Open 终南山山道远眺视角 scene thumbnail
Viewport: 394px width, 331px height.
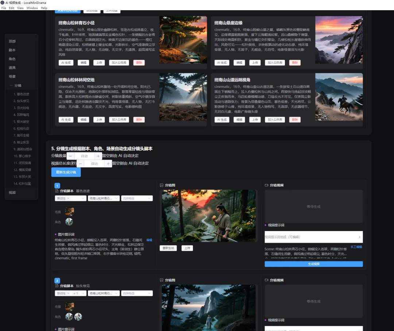(x=339, y=97)
